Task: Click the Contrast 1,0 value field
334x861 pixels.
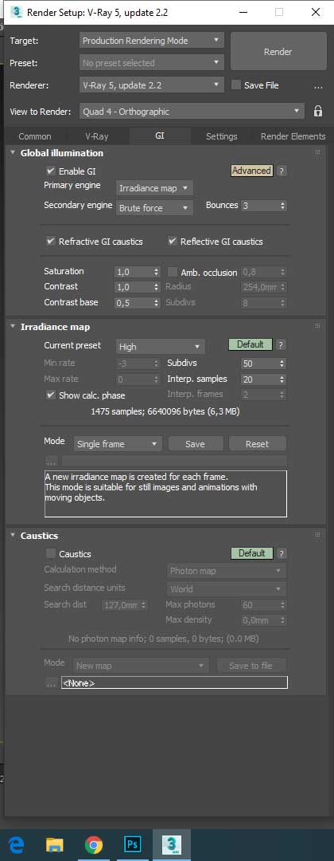Action: 134,287
